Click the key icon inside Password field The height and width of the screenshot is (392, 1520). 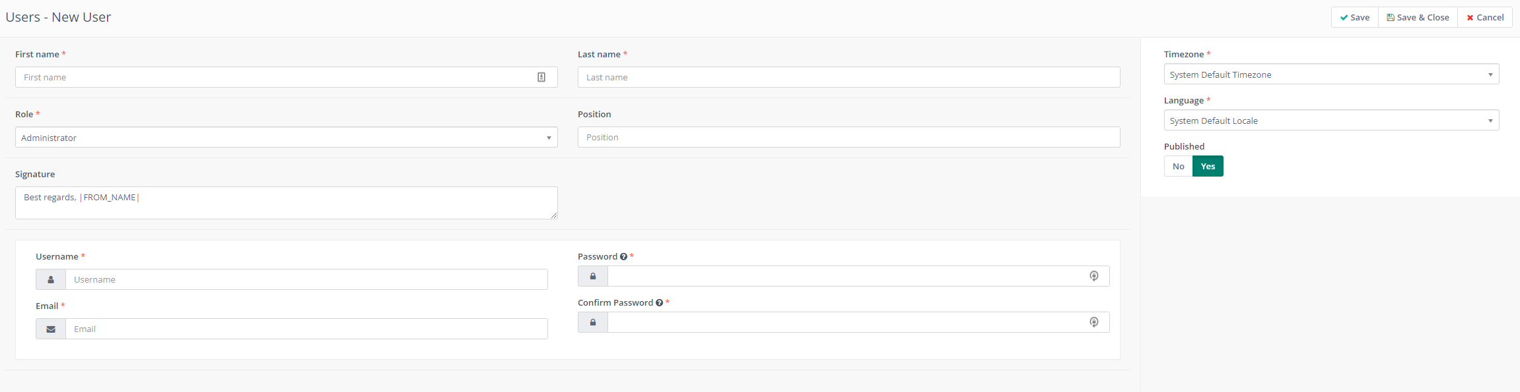click(x=1094, y=276)
